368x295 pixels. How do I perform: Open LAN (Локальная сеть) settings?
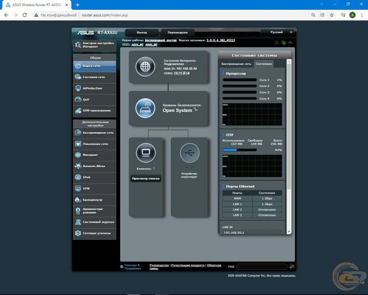click(x=95, y=144)
